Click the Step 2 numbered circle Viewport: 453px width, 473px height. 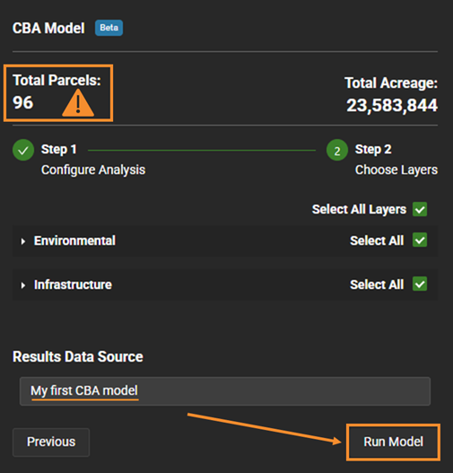tap(337, 150)
